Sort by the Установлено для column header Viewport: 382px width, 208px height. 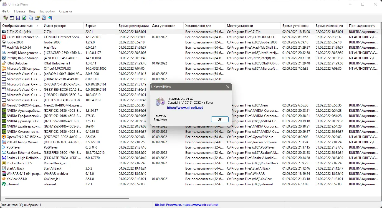204,26
